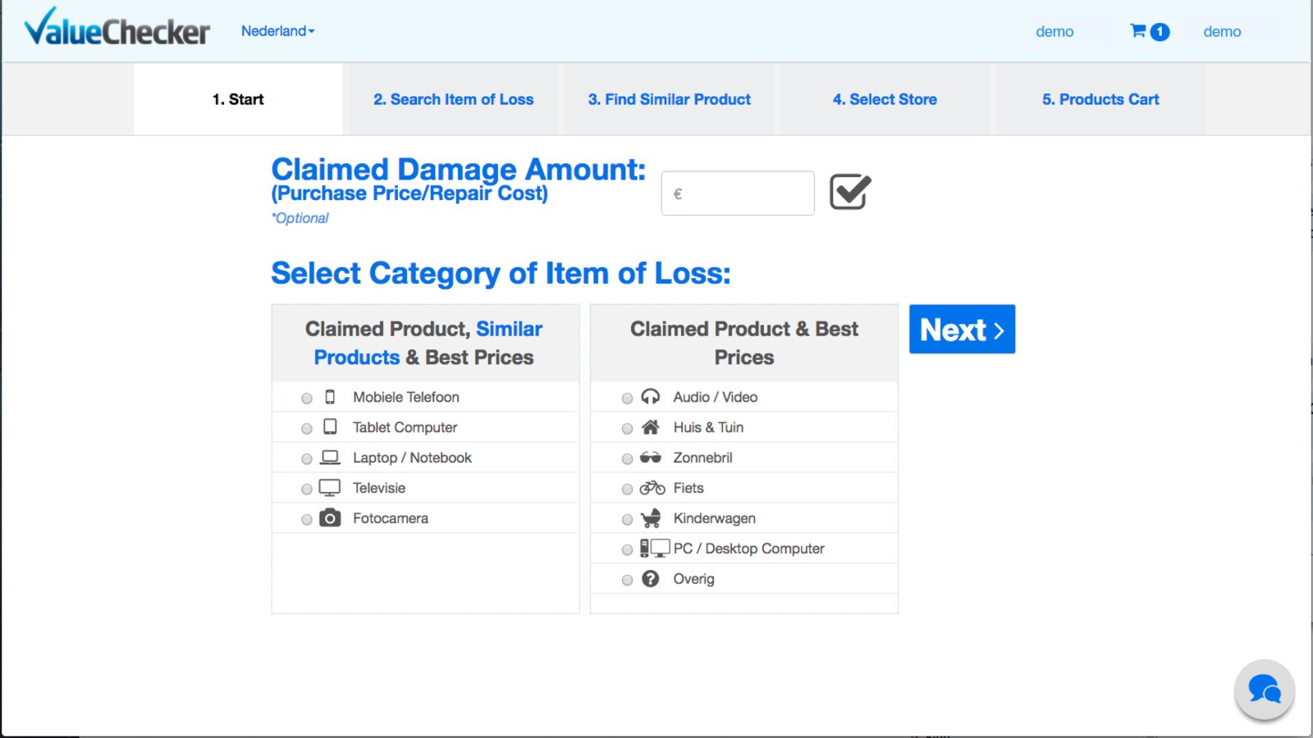Screen dimensions: 1313x738
Task: Toggle the checkbox beside the damage amount
Action: coord(850,192)
